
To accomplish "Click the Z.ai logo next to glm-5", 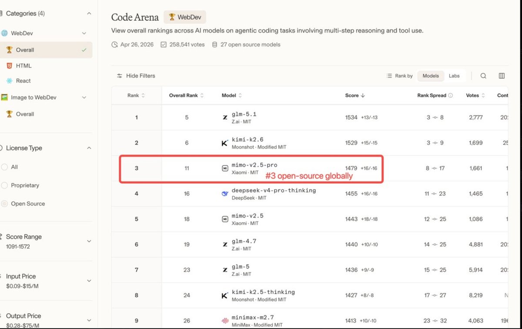I will (x=225, y=270).
